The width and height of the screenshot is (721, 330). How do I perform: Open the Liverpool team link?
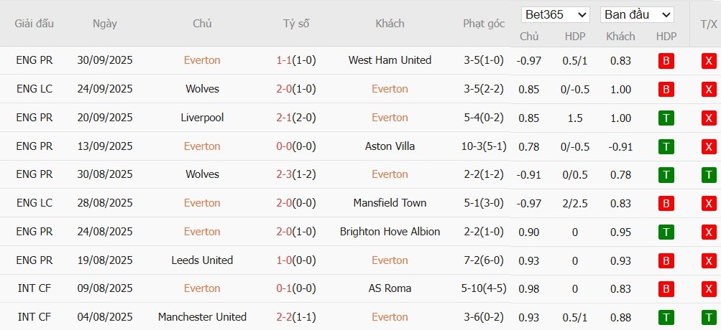click(x=202, y=118)
